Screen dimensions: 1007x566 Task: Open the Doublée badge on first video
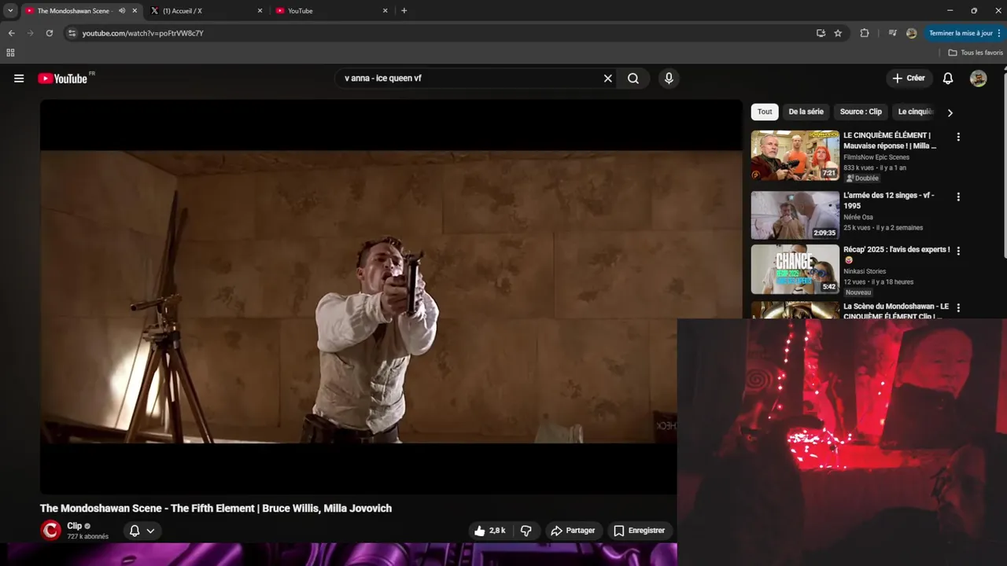click(861, 178)
